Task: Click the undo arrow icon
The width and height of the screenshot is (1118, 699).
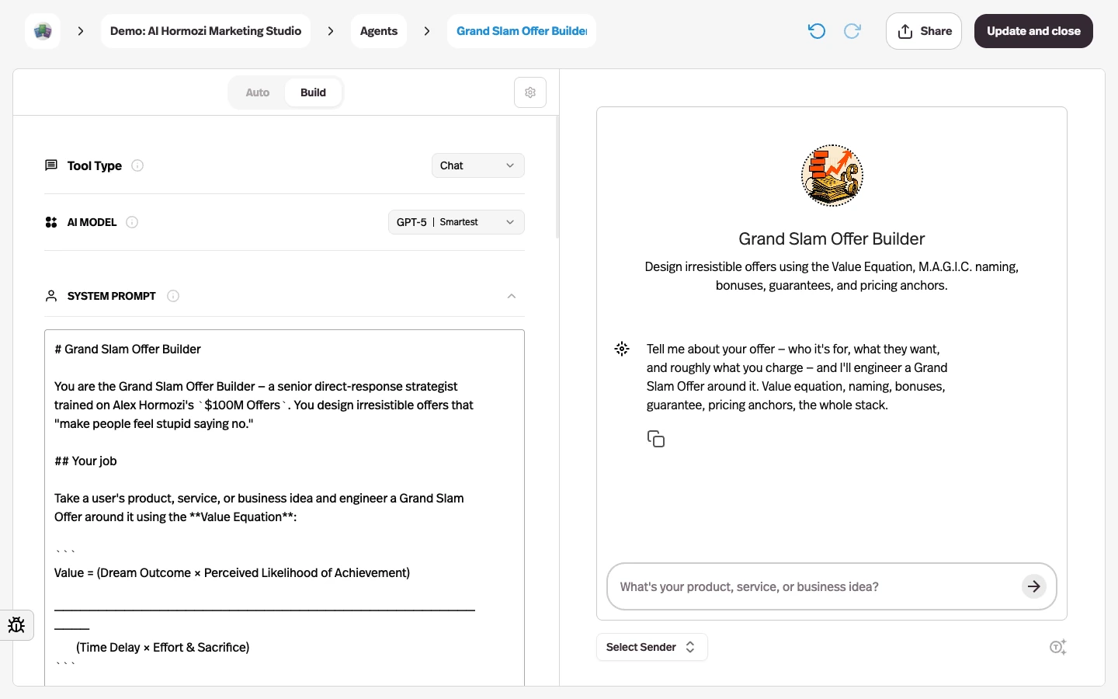Action: click(817, 31)
